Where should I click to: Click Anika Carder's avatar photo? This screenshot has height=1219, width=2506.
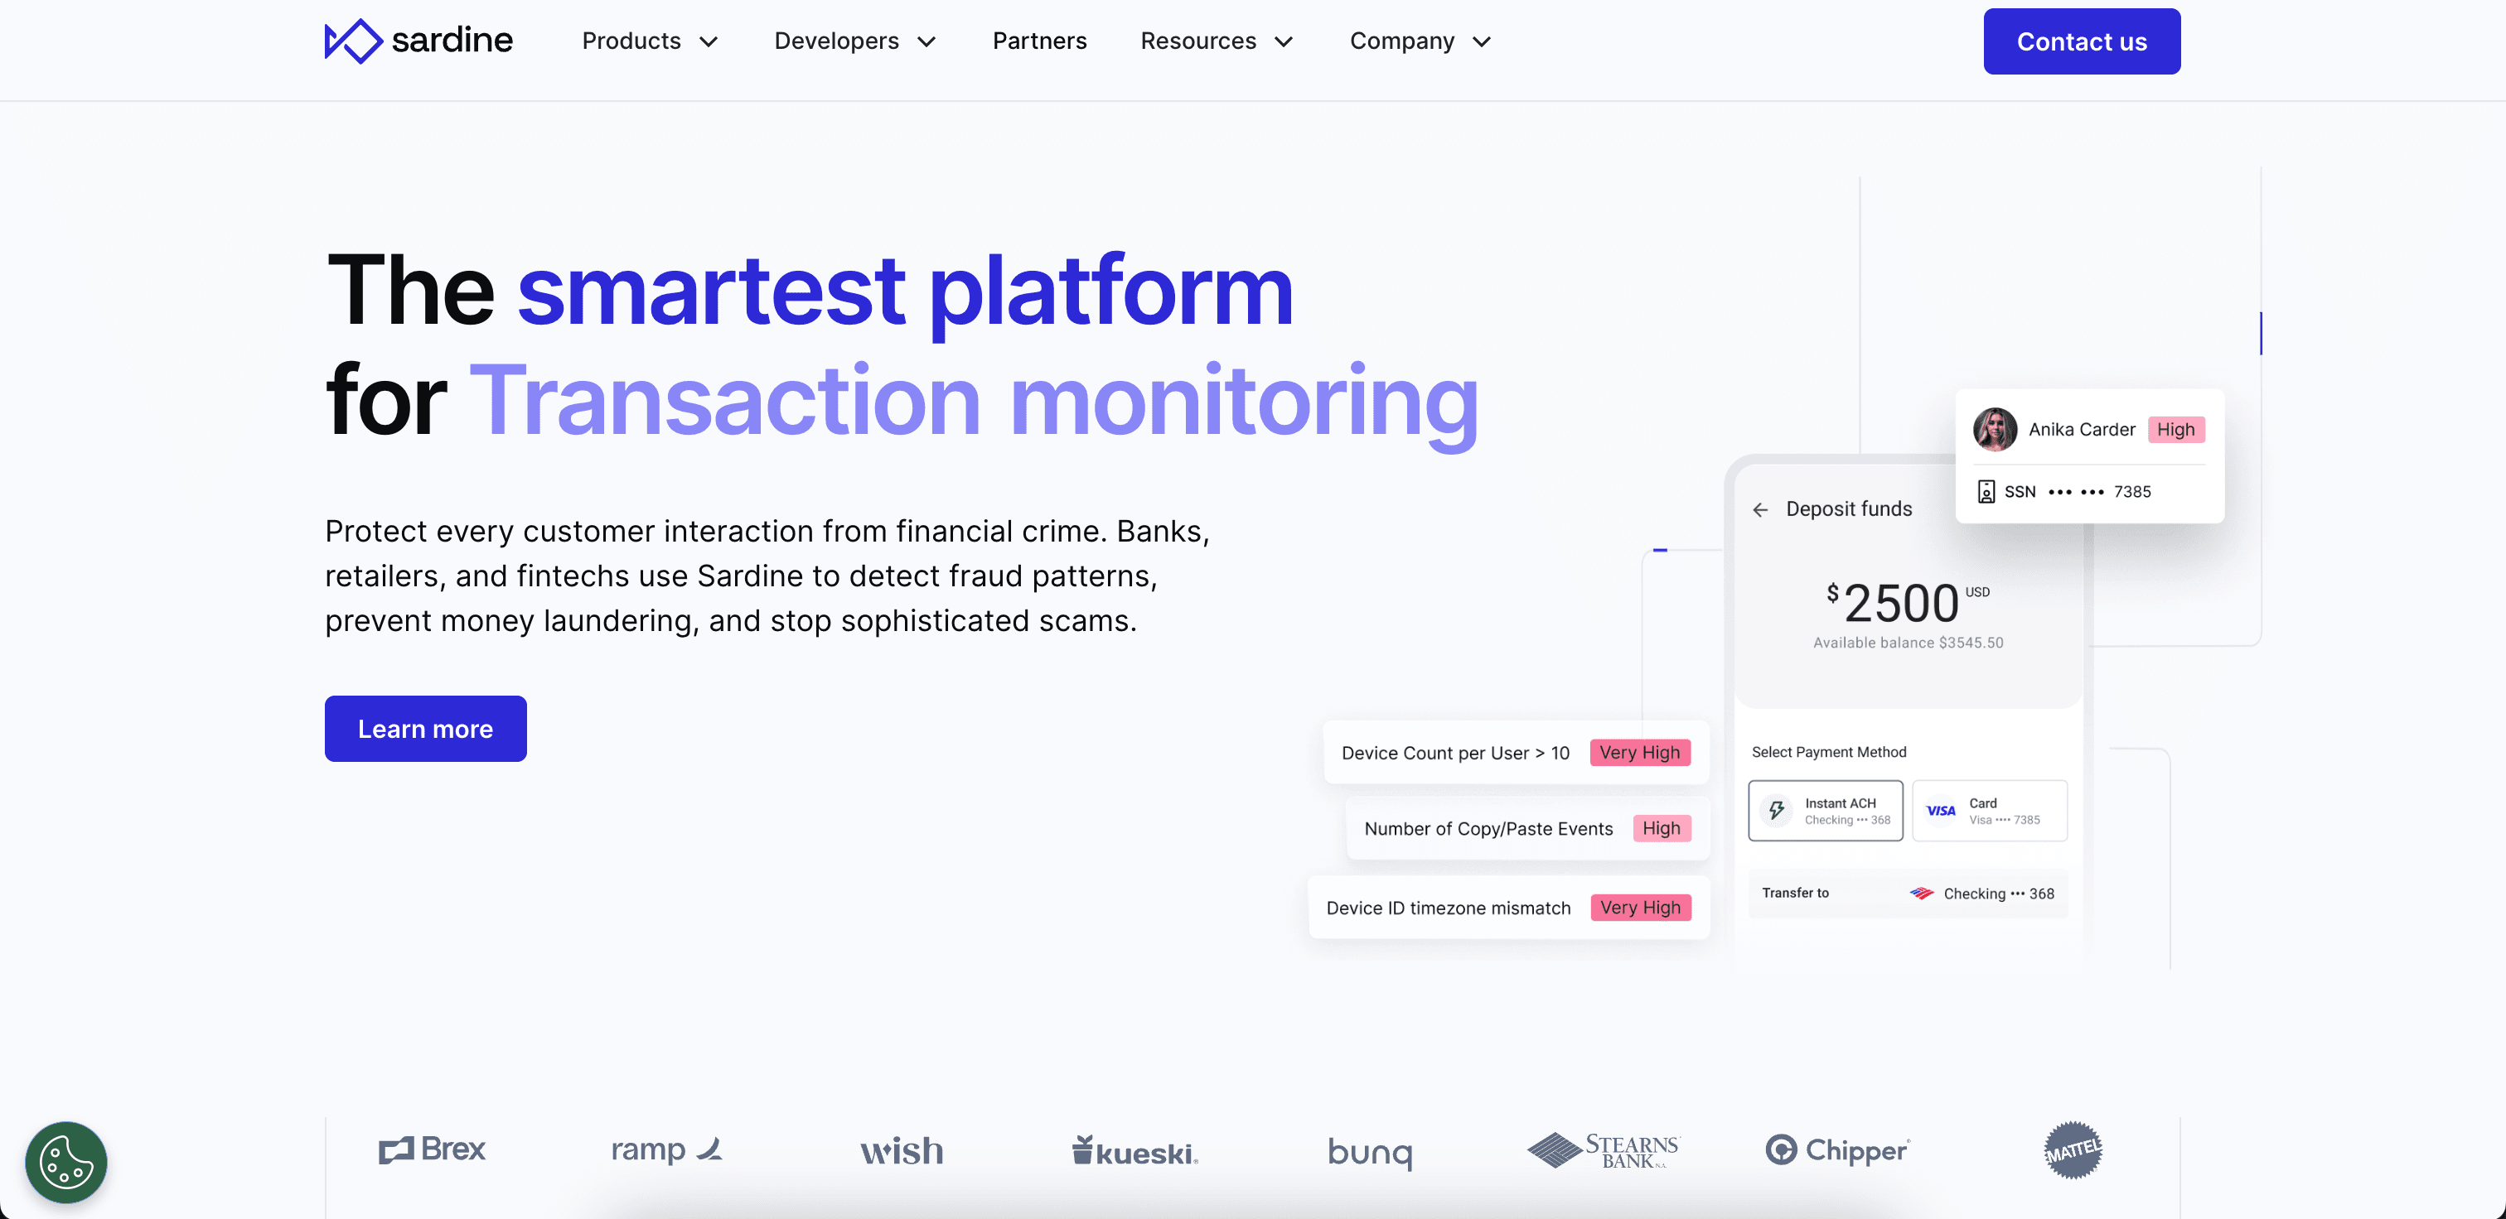click(x=1995, y=430)
